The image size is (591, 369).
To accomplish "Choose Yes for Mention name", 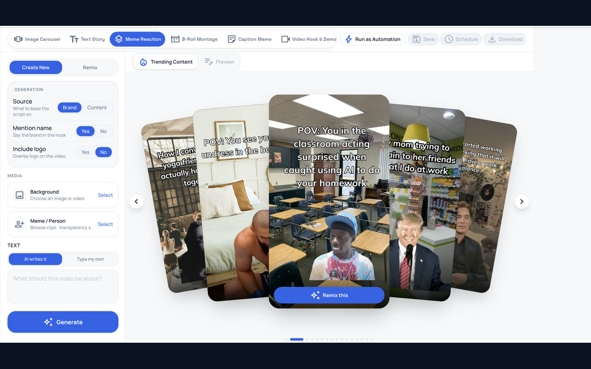I will pyautogui.click(x=85, y=131).
